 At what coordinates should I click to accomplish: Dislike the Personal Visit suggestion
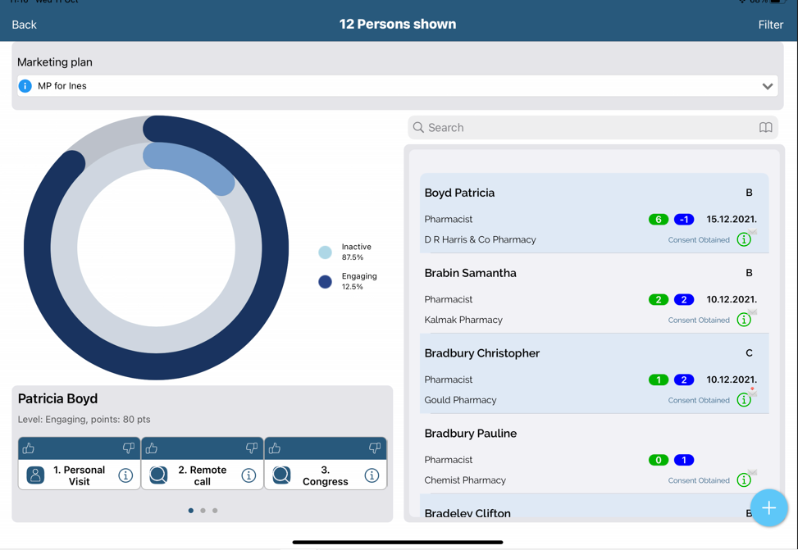(x=129, y=448)
